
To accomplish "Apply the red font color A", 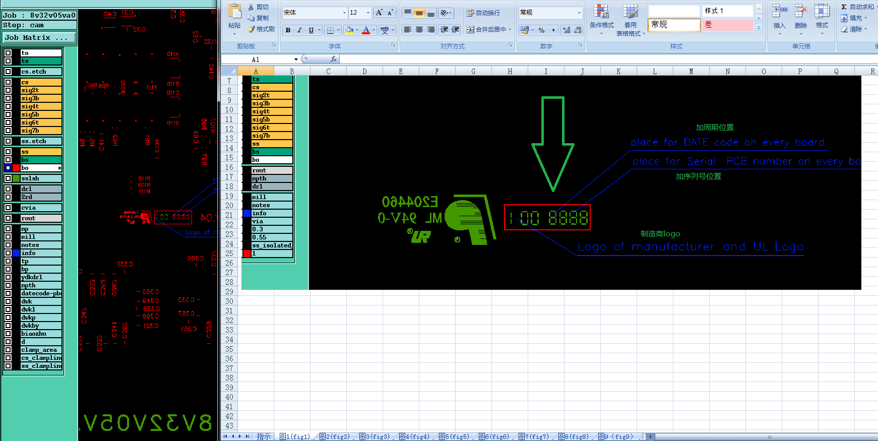I will [366, 30].
